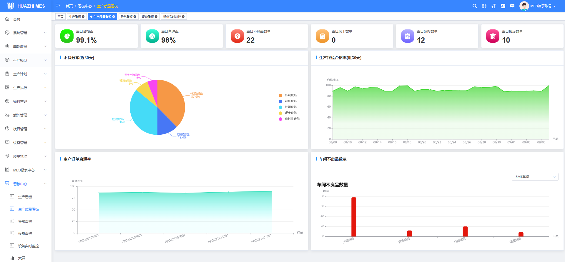The width and height of the screenshot is (565, 262).
Task: Click the exit fullscreen arrows icon
Action: coord(484,6)
